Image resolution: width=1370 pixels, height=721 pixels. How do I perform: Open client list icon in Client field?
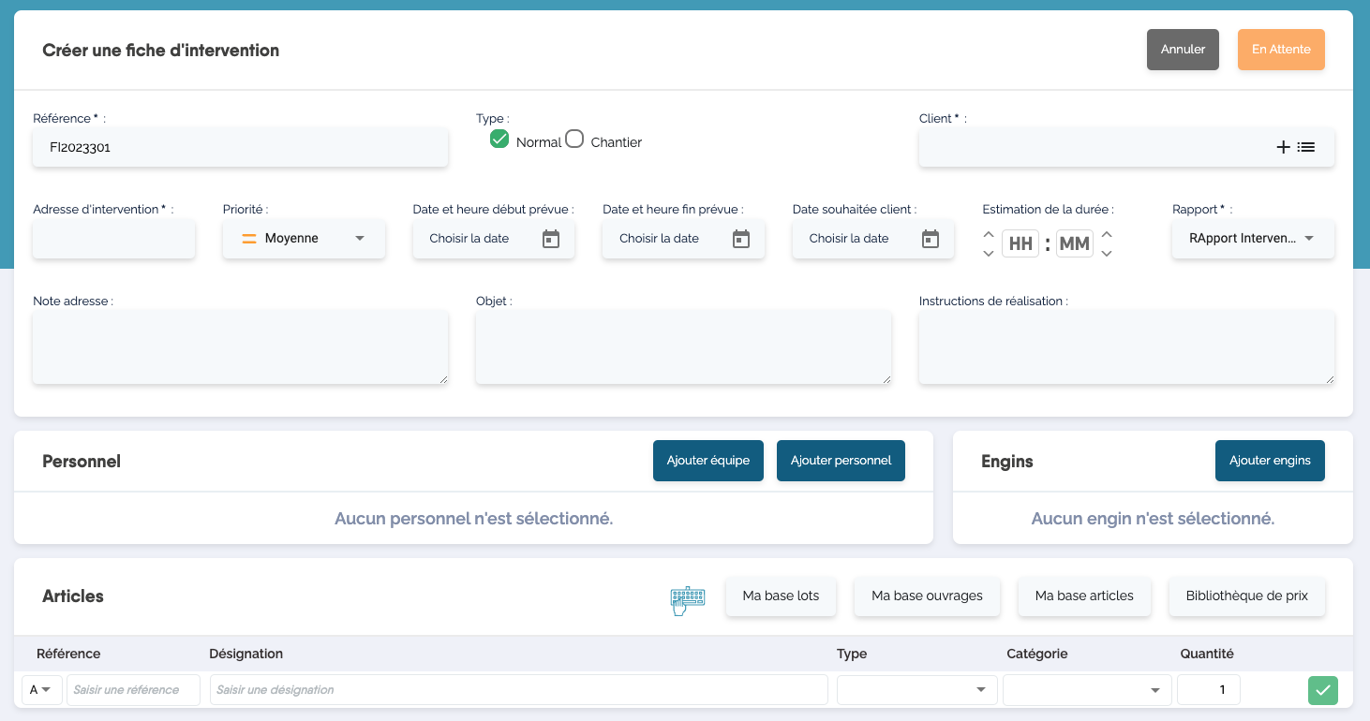1306,147
